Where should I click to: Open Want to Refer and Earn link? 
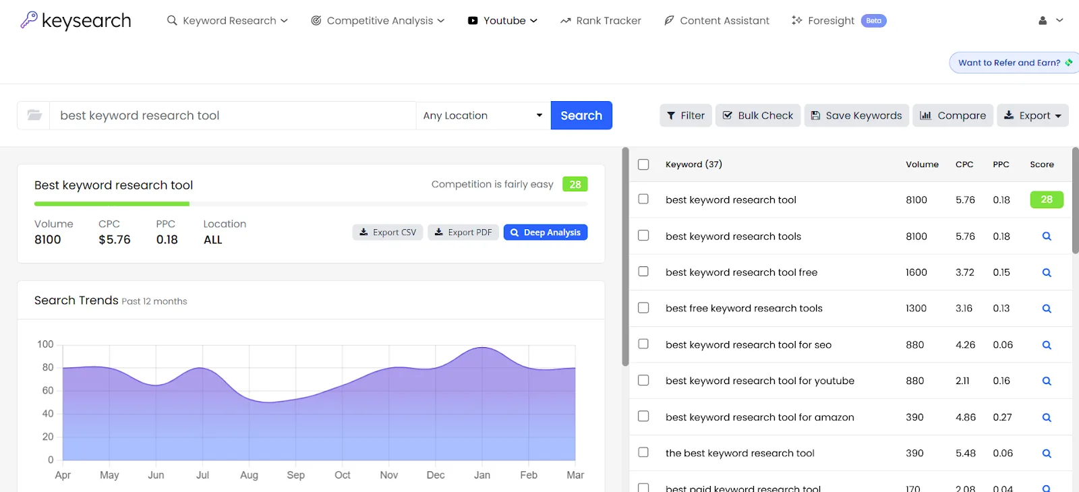[x=1014, y=63]
